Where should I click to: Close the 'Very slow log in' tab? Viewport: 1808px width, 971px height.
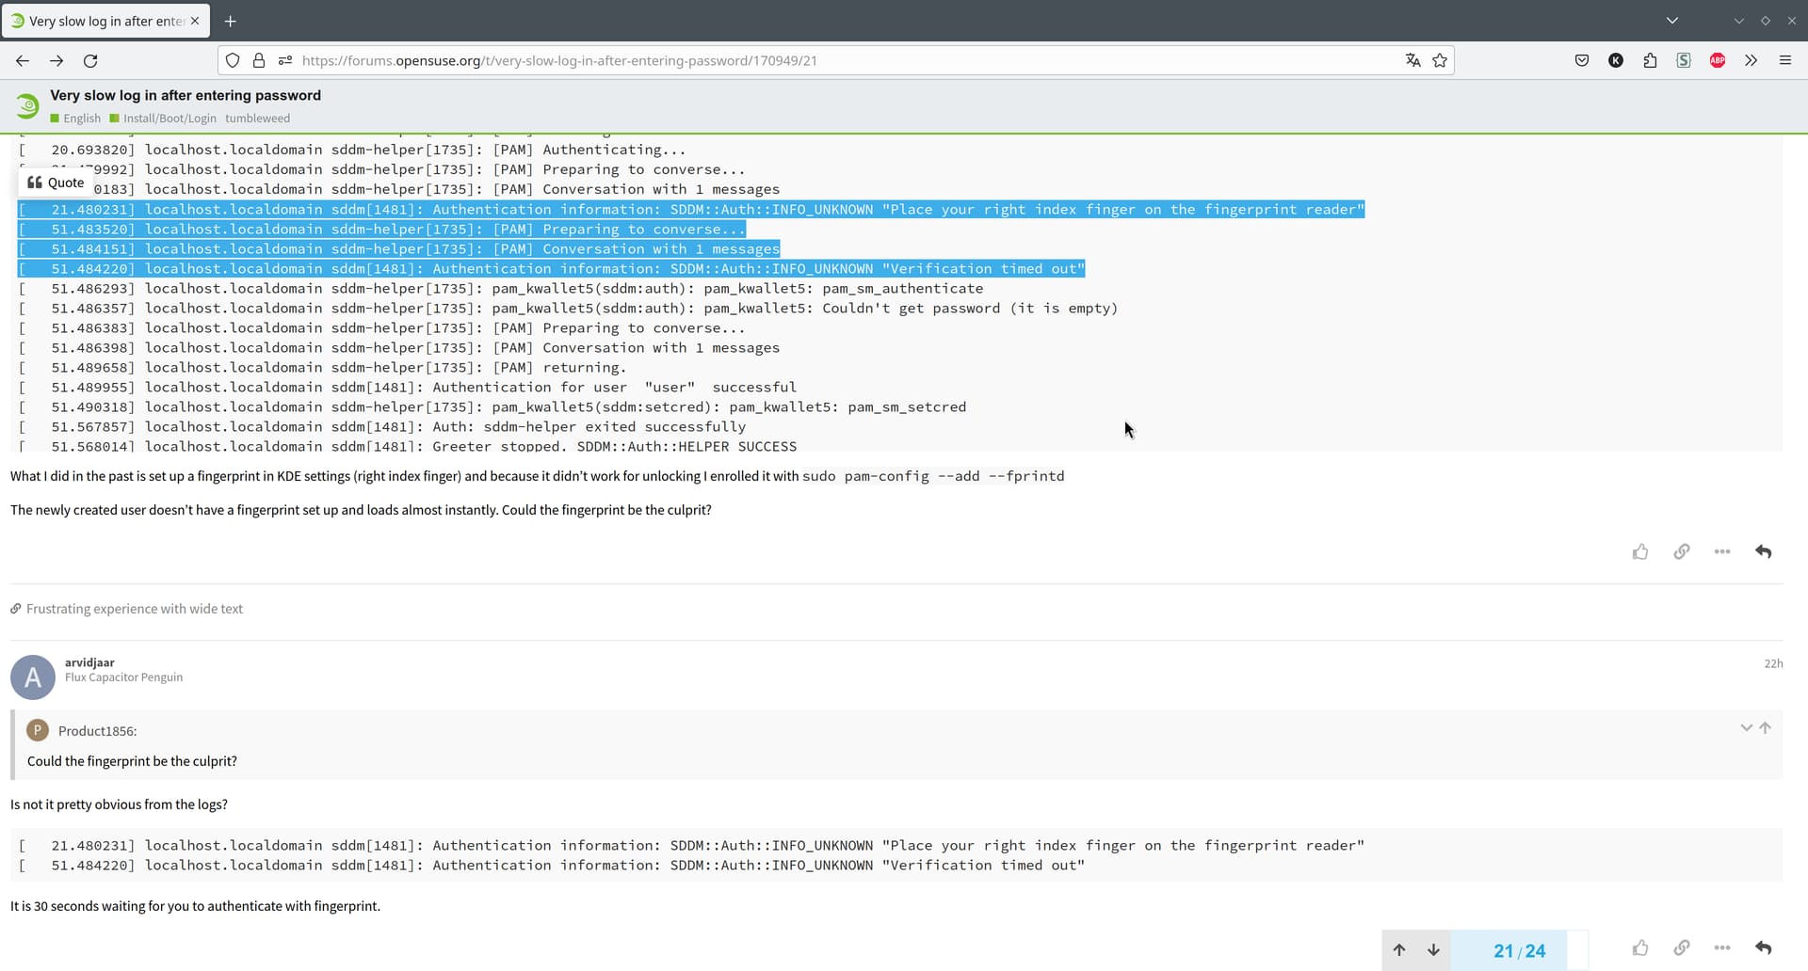pyautogui.click(x=195, y=21)
